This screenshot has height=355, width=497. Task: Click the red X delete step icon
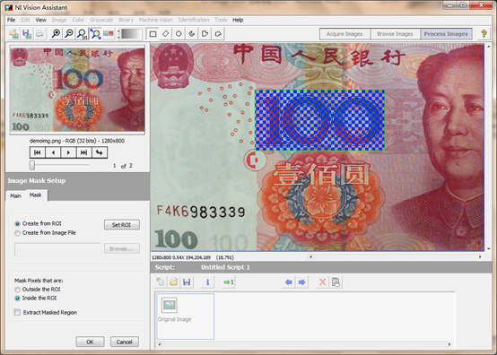point(322,281)
